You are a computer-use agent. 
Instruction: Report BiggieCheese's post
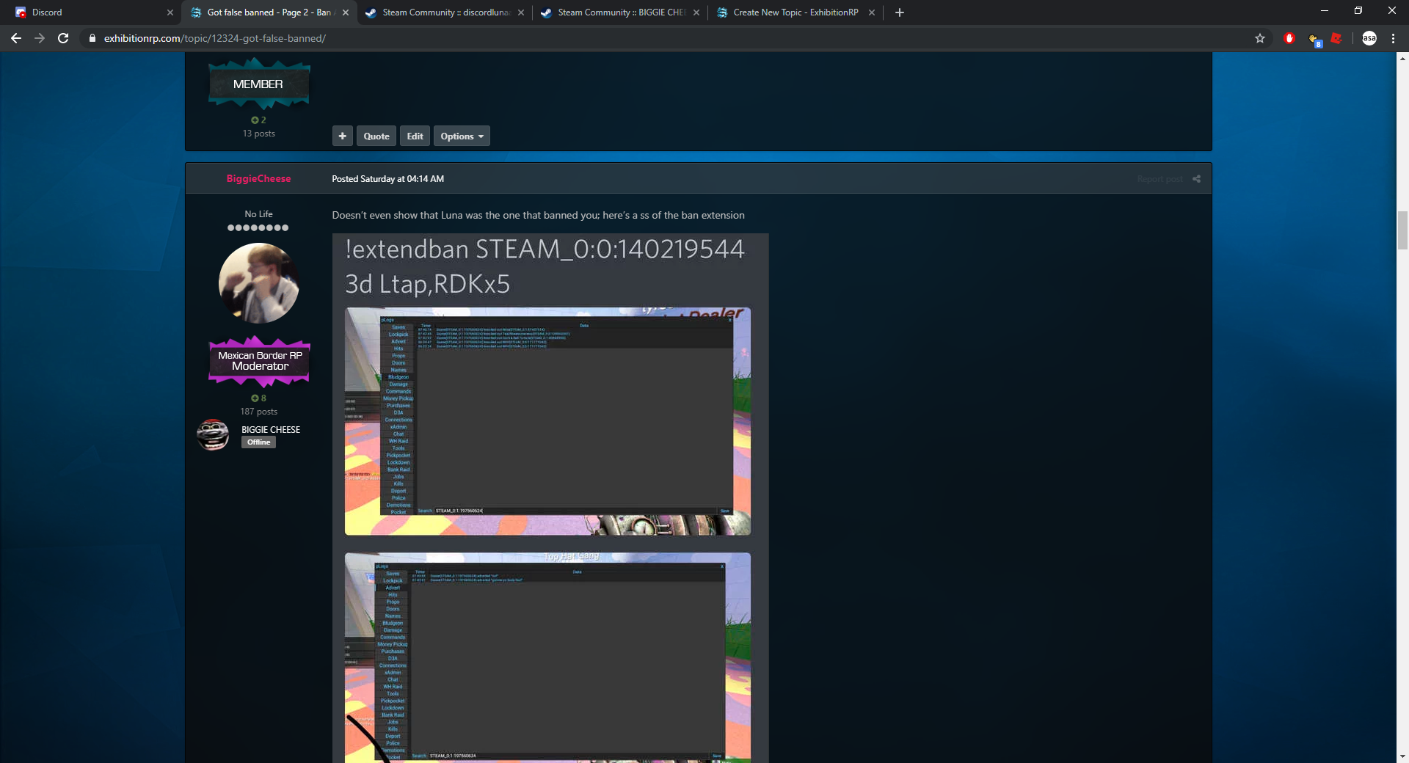click(x=1159, y=179)
